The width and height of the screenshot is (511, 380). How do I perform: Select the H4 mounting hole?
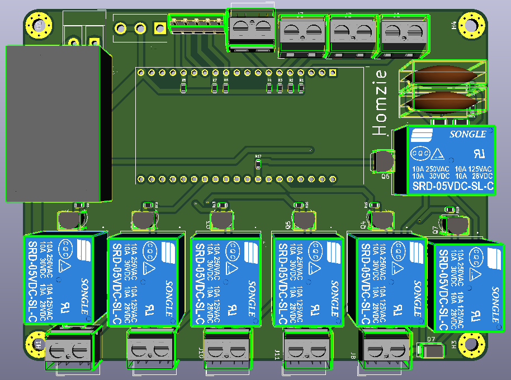pyautogui.click(x=471, y=25)
